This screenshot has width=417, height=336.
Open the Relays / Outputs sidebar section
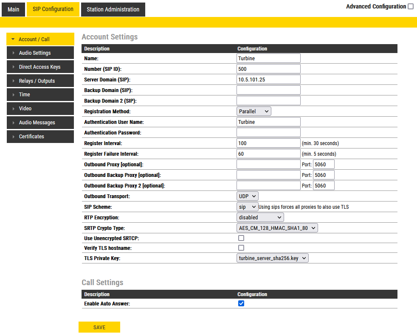tap(40, 81)
